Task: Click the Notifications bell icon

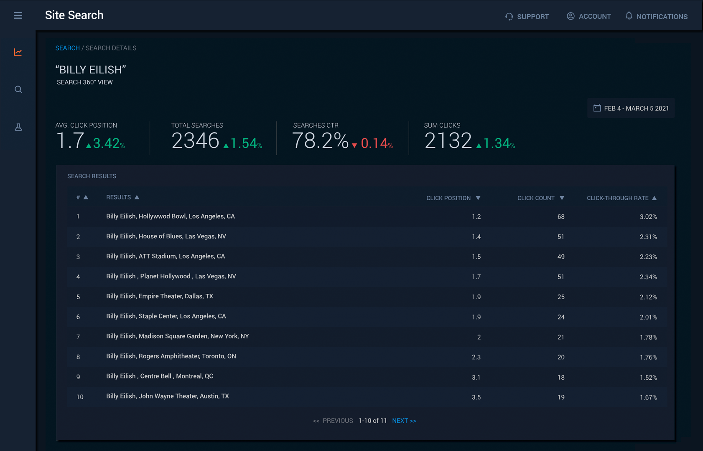Action: click(629, 16)
